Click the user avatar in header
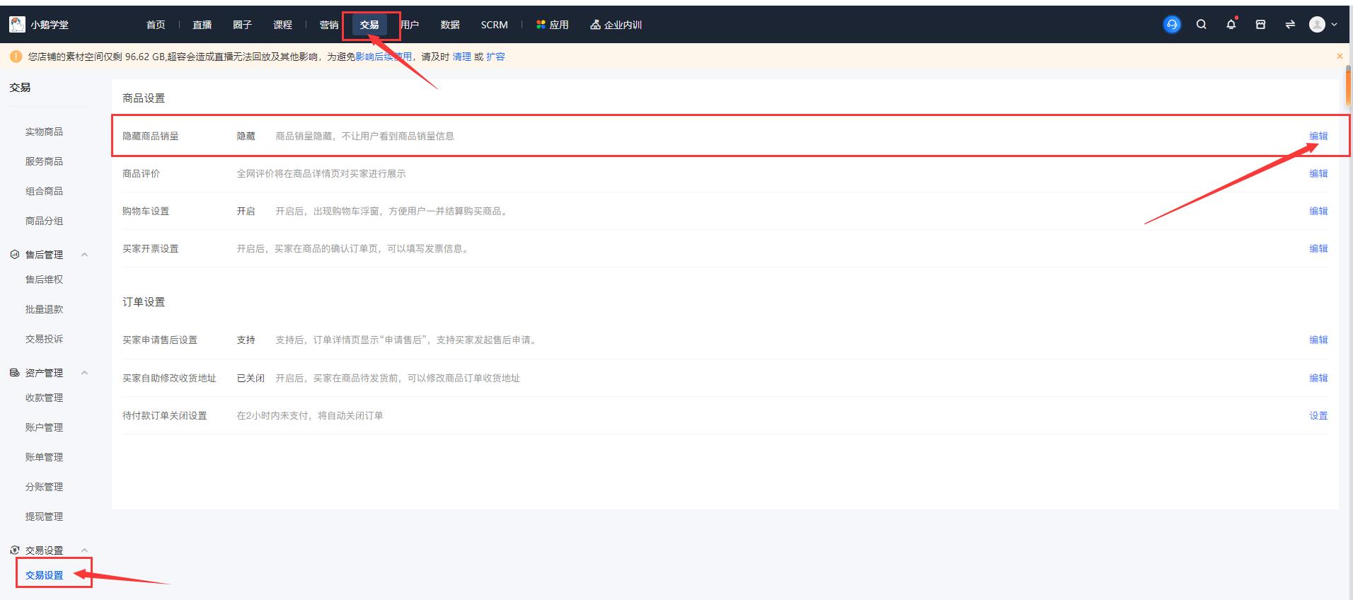 pos(1317,25)
